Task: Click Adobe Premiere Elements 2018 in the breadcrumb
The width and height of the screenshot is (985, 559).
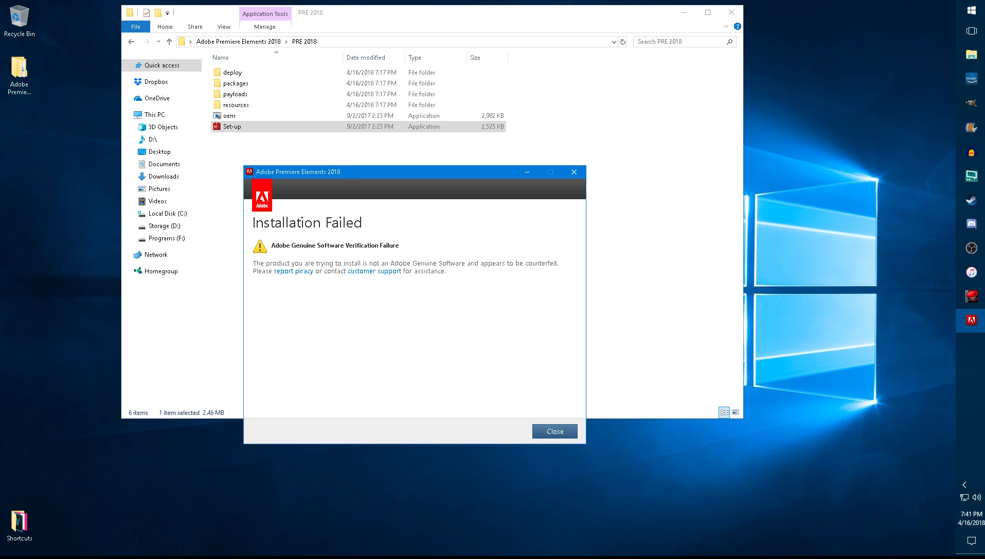Action: coord(238,42)
